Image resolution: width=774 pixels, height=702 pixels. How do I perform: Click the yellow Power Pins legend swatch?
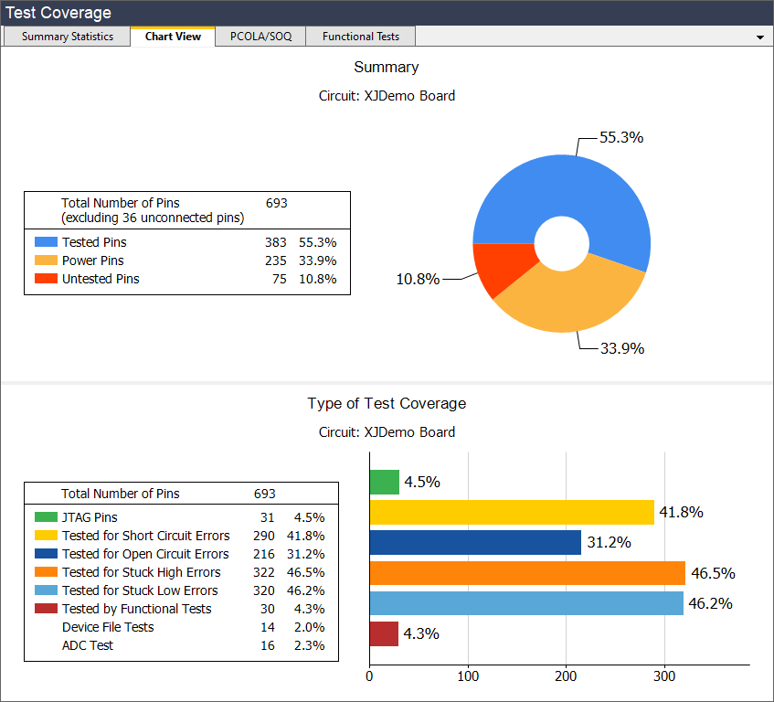tap(46, 261)
